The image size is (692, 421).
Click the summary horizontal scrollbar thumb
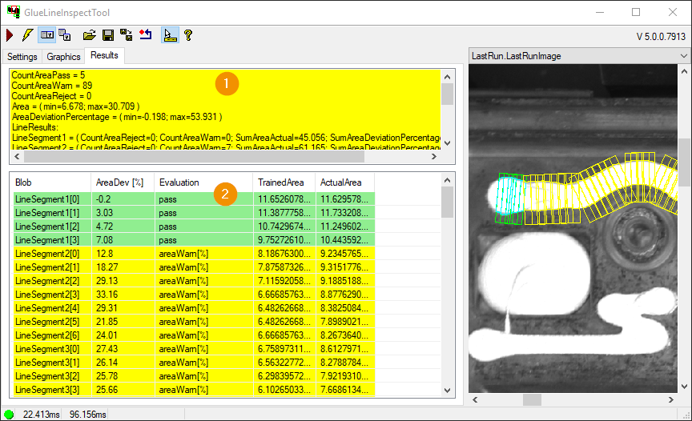194,157
